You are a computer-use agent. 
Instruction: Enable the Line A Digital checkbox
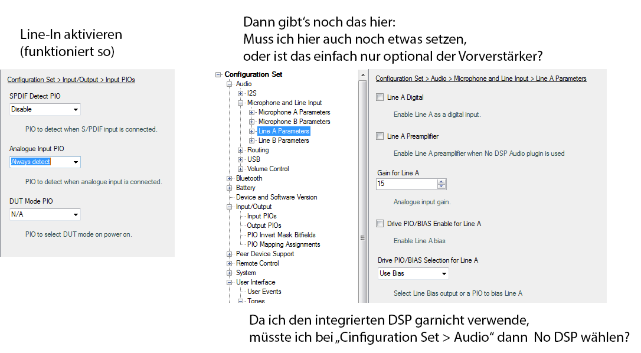[x=380, y=97]
